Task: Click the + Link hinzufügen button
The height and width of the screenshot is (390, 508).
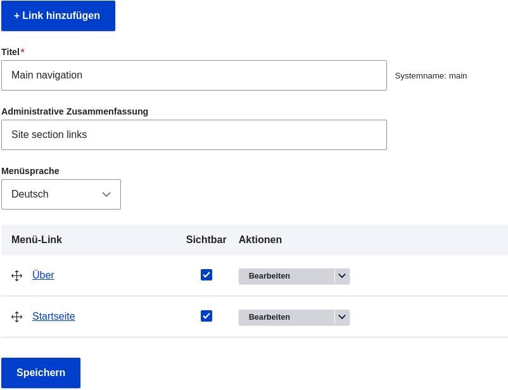Action: point(58,16)
